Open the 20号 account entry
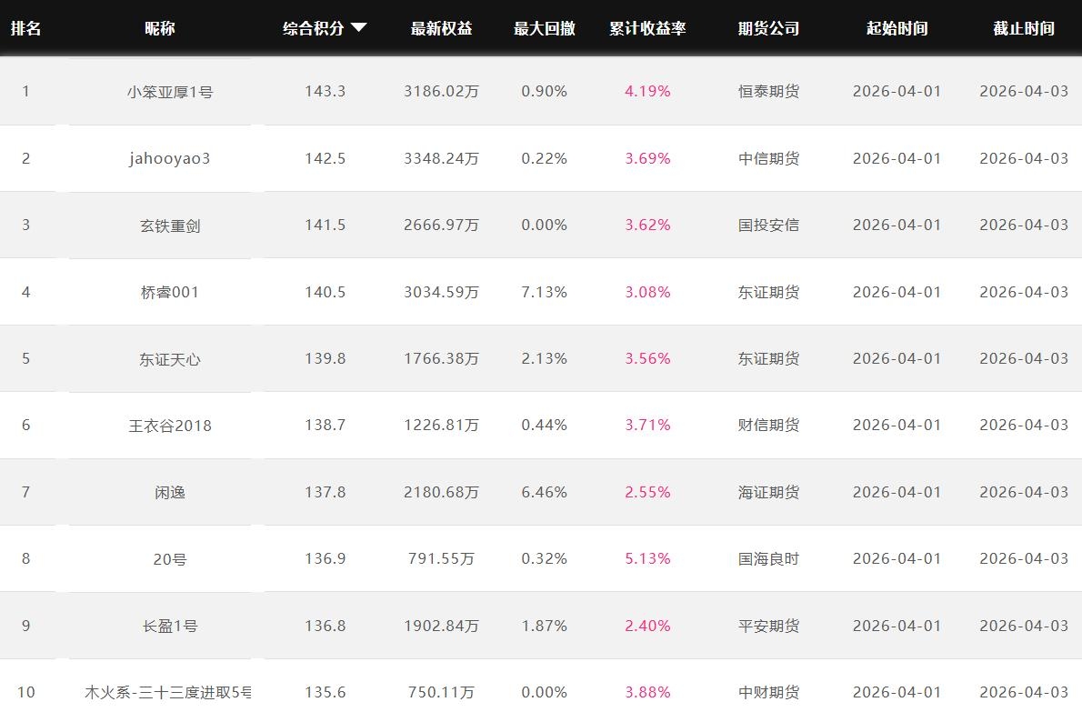Viewport: 1082px width, 722px height. 170,559
